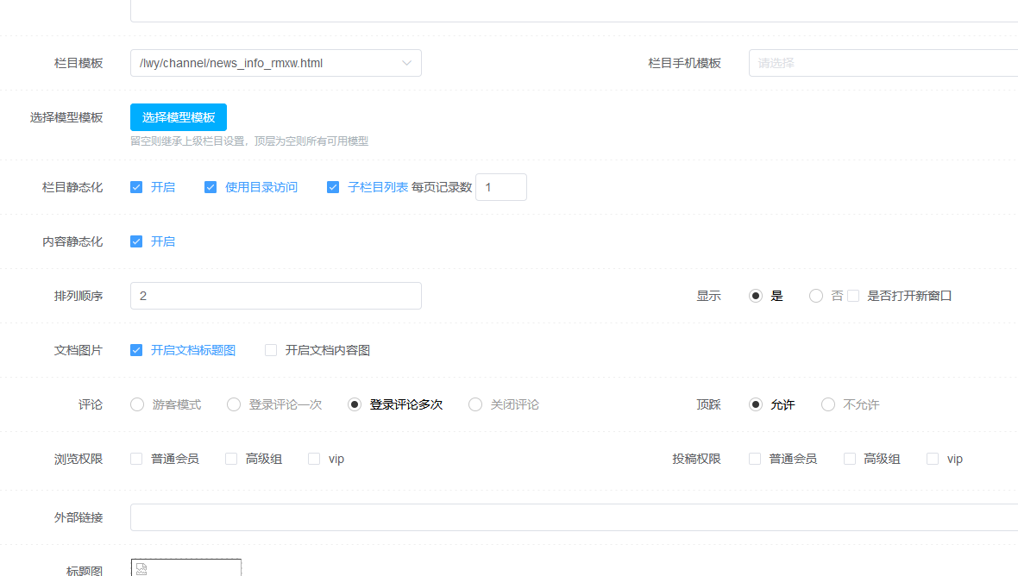The width and height of the screenshot is (1018, 576).
Task: Click the 标题图 image placeholder
Action: click(186, 567)
